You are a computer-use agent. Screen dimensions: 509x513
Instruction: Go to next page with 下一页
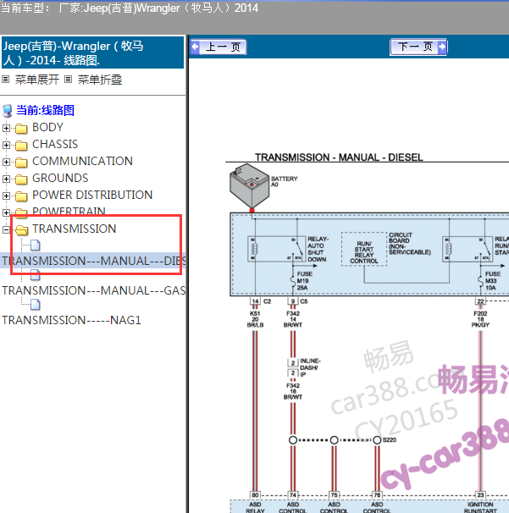tap(418, 47)
